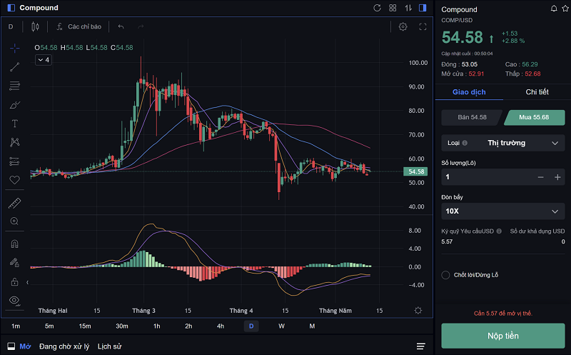The width and height of the screenshot is (571, 355).
Task: Enable Chốt lời/Dừng Lỗ option
Action: pos(446,275)
